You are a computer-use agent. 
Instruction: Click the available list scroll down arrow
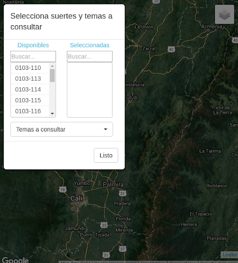(x=52, y=114)
